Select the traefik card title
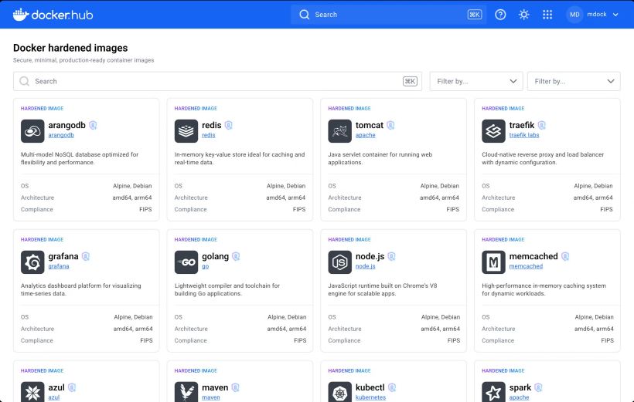 click(x=522, y=125)
